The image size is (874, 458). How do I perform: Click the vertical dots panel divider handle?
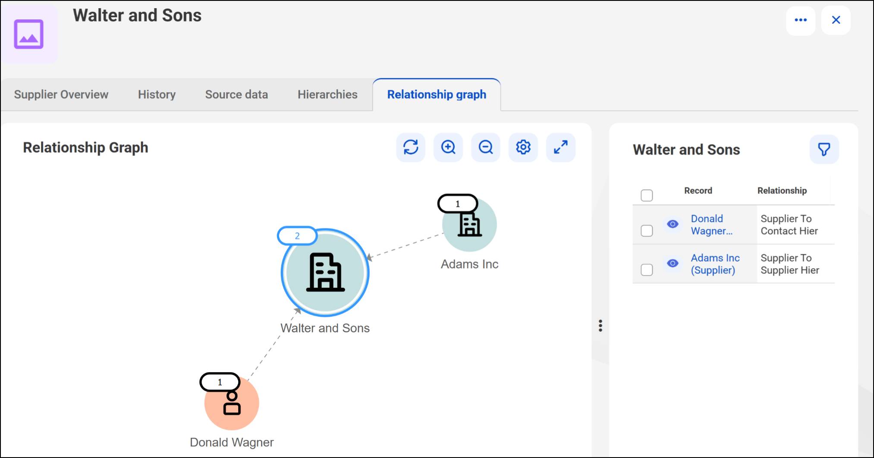tap(600, 326)
